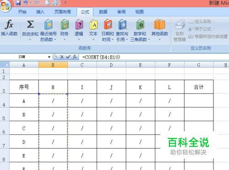Click the formula bar with =COUNT(B4:B10)

(154, 57)
